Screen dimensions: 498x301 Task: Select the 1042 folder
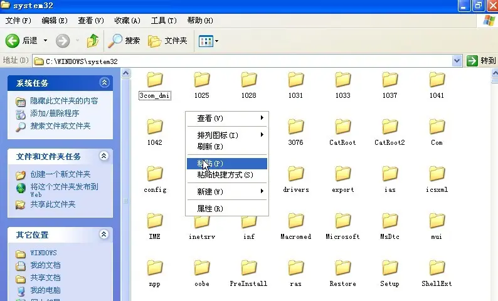pos(155,132)
